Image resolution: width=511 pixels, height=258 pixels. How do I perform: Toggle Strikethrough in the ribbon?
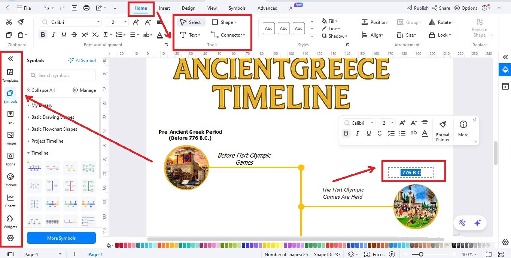[x=74, y=35]
